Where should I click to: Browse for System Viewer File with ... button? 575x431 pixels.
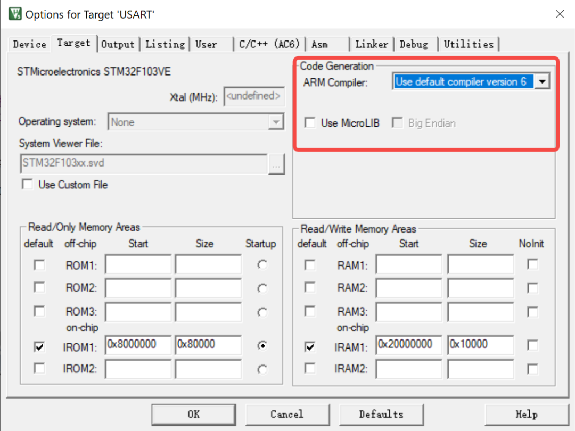point(276,164)
